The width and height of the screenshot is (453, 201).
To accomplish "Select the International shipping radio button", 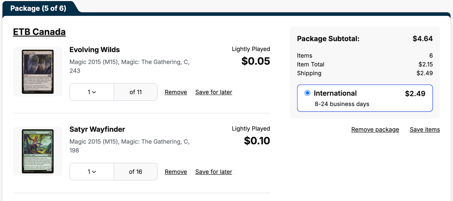I will [x=307, y=93].
